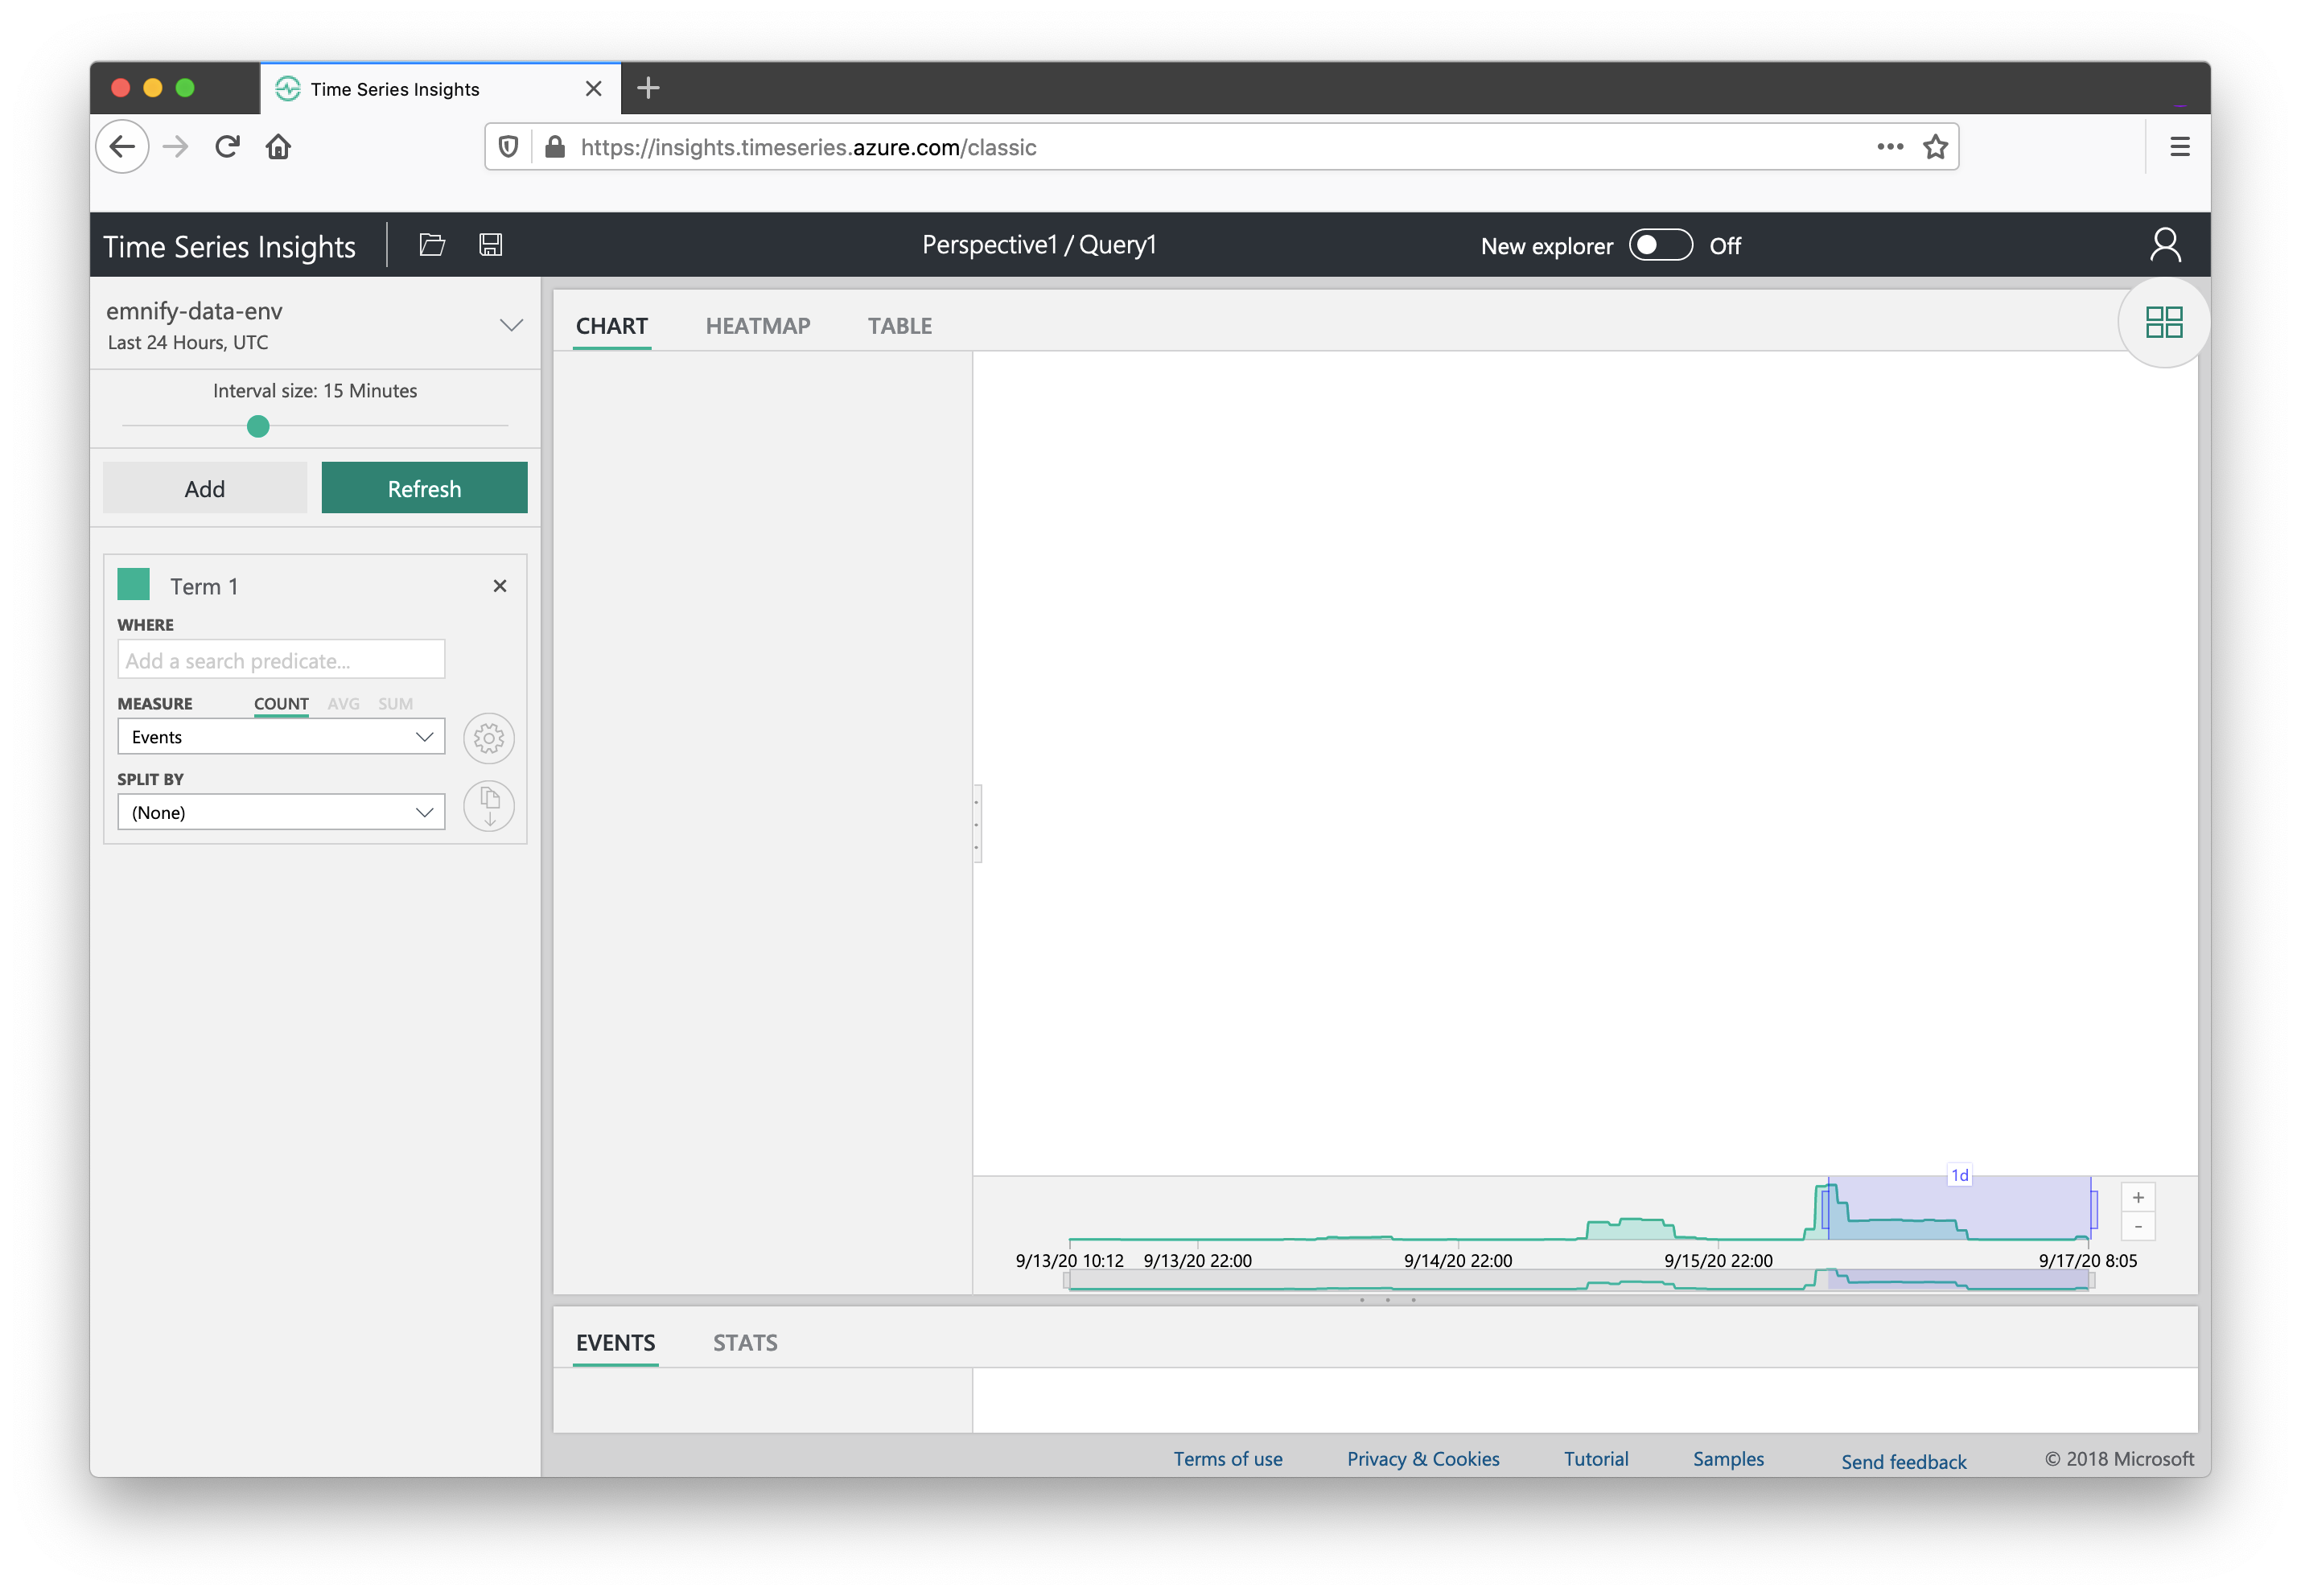Clone Term 1 using the copy icon
This screenshot has width=2301, height=1596.
pyautogui.click(x=488, y=806)
